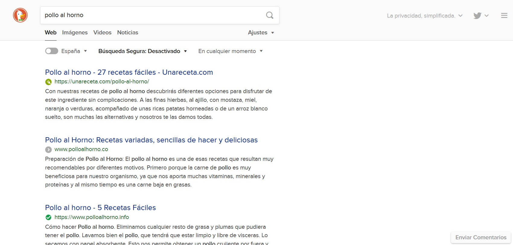Select the Web tab
Screen dimensions: 513x245
point(51,33)
